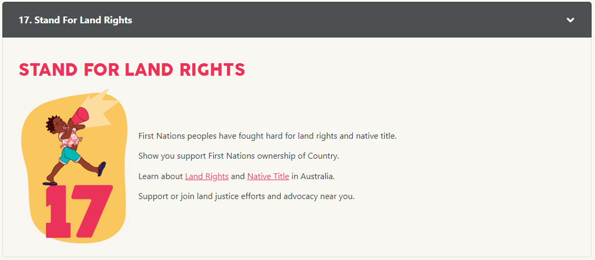Screen dimensions: 595x260
Task: Click the 'STAND FOR LAND RIGHTS' pink heading
Action: coord(132,70)
